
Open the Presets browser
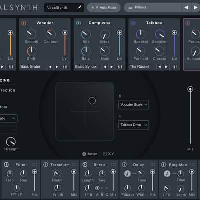point(153,7)
